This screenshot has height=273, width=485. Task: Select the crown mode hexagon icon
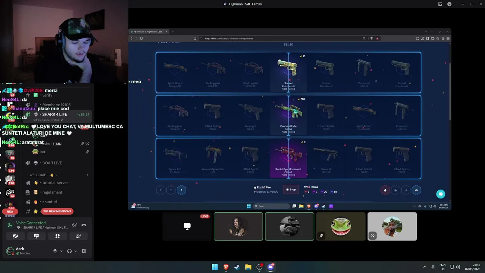[395, 190]
